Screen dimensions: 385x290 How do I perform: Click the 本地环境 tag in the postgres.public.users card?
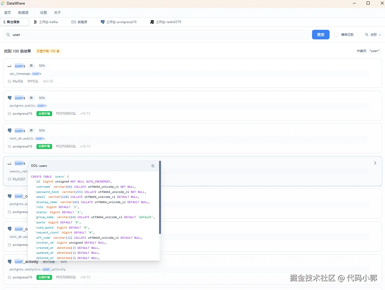(x=44, y=114)
